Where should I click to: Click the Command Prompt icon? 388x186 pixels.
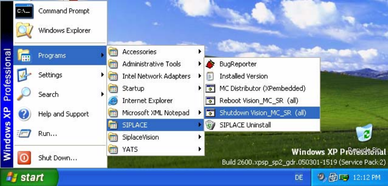[x=24, y=11]
